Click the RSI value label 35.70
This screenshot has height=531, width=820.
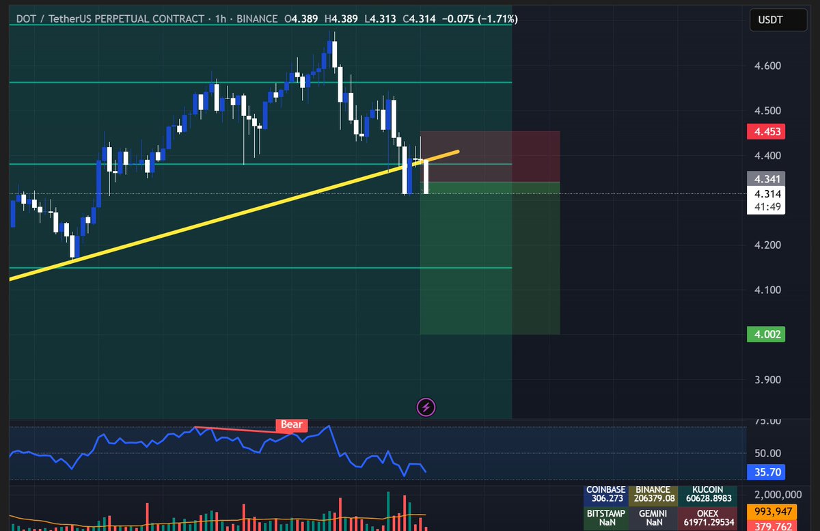(767, 472)
